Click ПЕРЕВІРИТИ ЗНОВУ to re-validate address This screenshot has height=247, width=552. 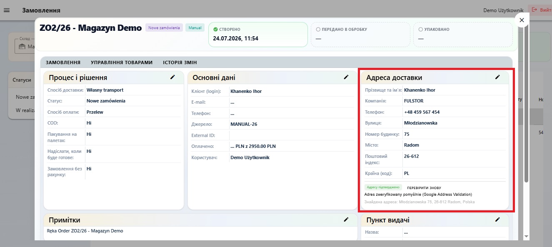(x=424, y=188)
